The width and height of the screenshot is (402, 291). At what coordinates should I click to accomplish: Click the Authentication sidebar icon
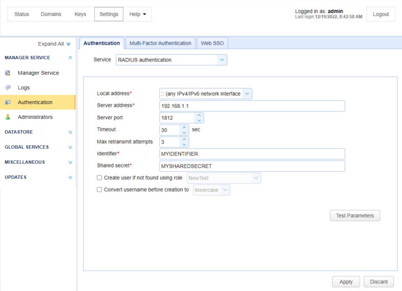click(8, 102)
